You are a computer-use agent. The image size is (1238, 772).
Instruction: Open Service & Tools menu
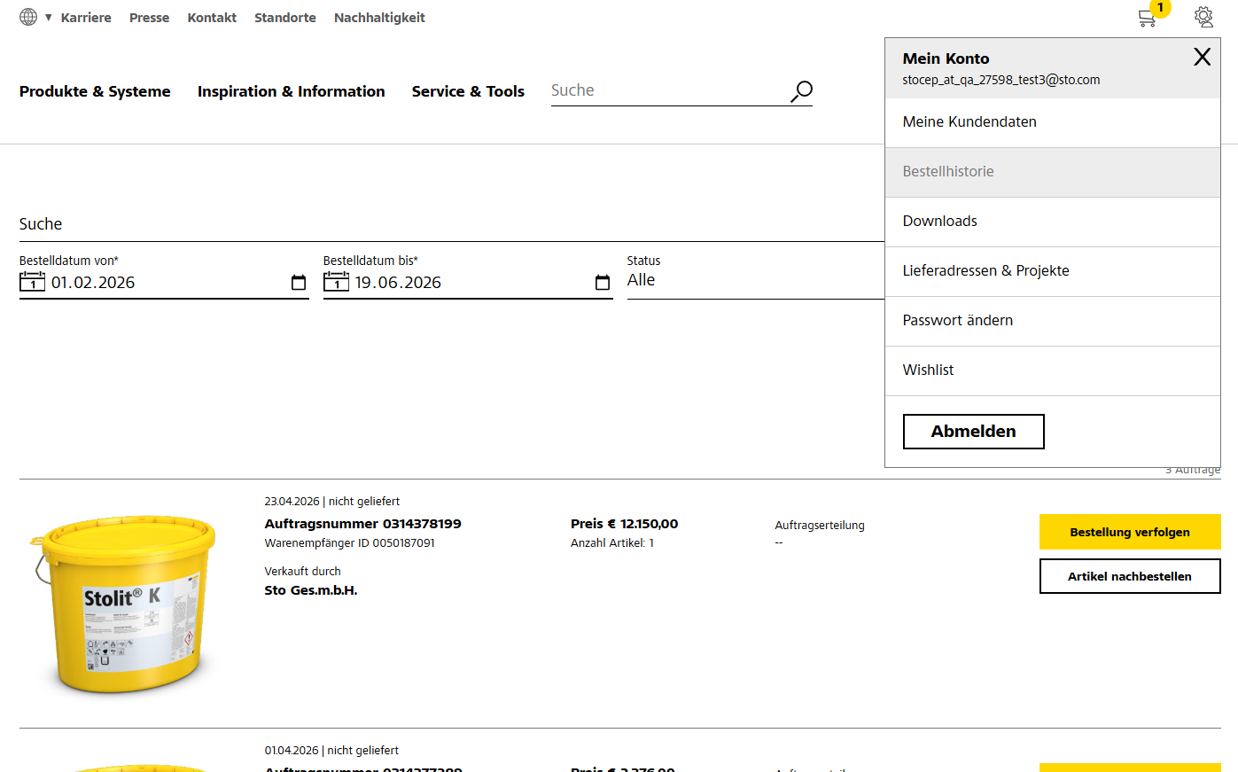click(x=468, y=91)
